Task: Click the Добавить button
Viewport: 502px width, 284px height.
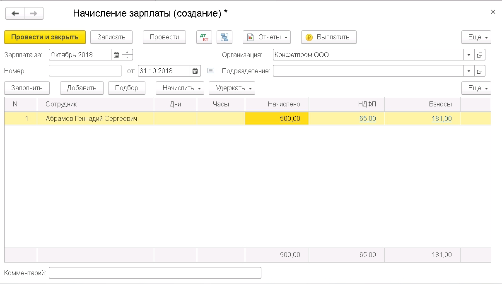Action: (82, 88)
